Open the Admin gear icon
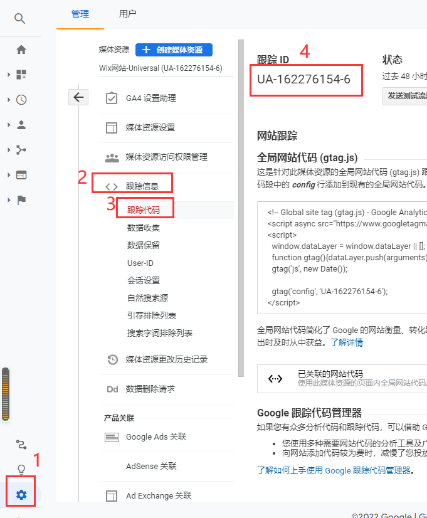This screenshot has width=427, height=518. pyautogui.click(x=21, y=495)
